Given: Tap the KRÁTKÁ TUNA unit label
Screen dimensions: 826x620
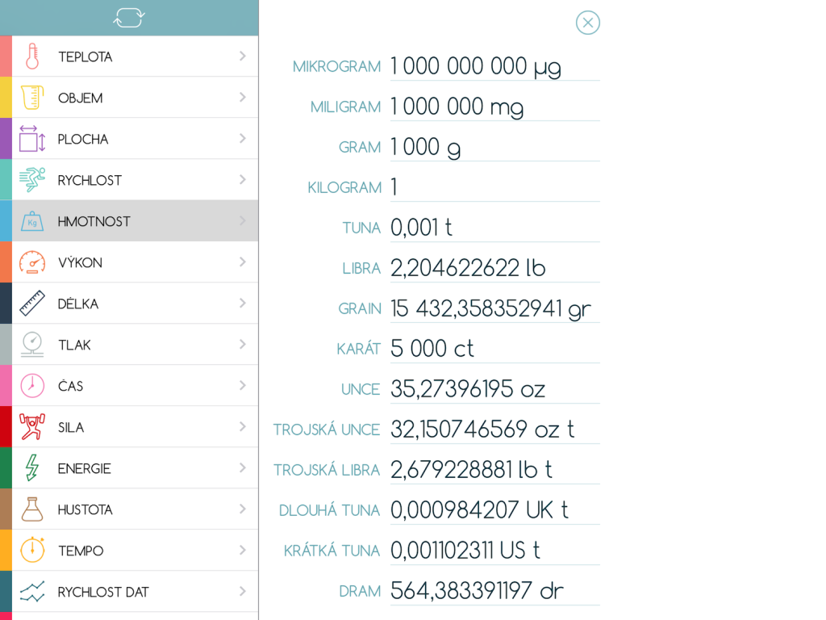Looking at the screenshot, I should (x=332, y=551).
